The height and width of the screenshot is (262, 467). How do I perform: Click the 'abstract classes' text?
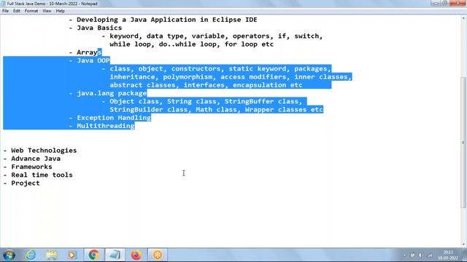click(142, 85)
